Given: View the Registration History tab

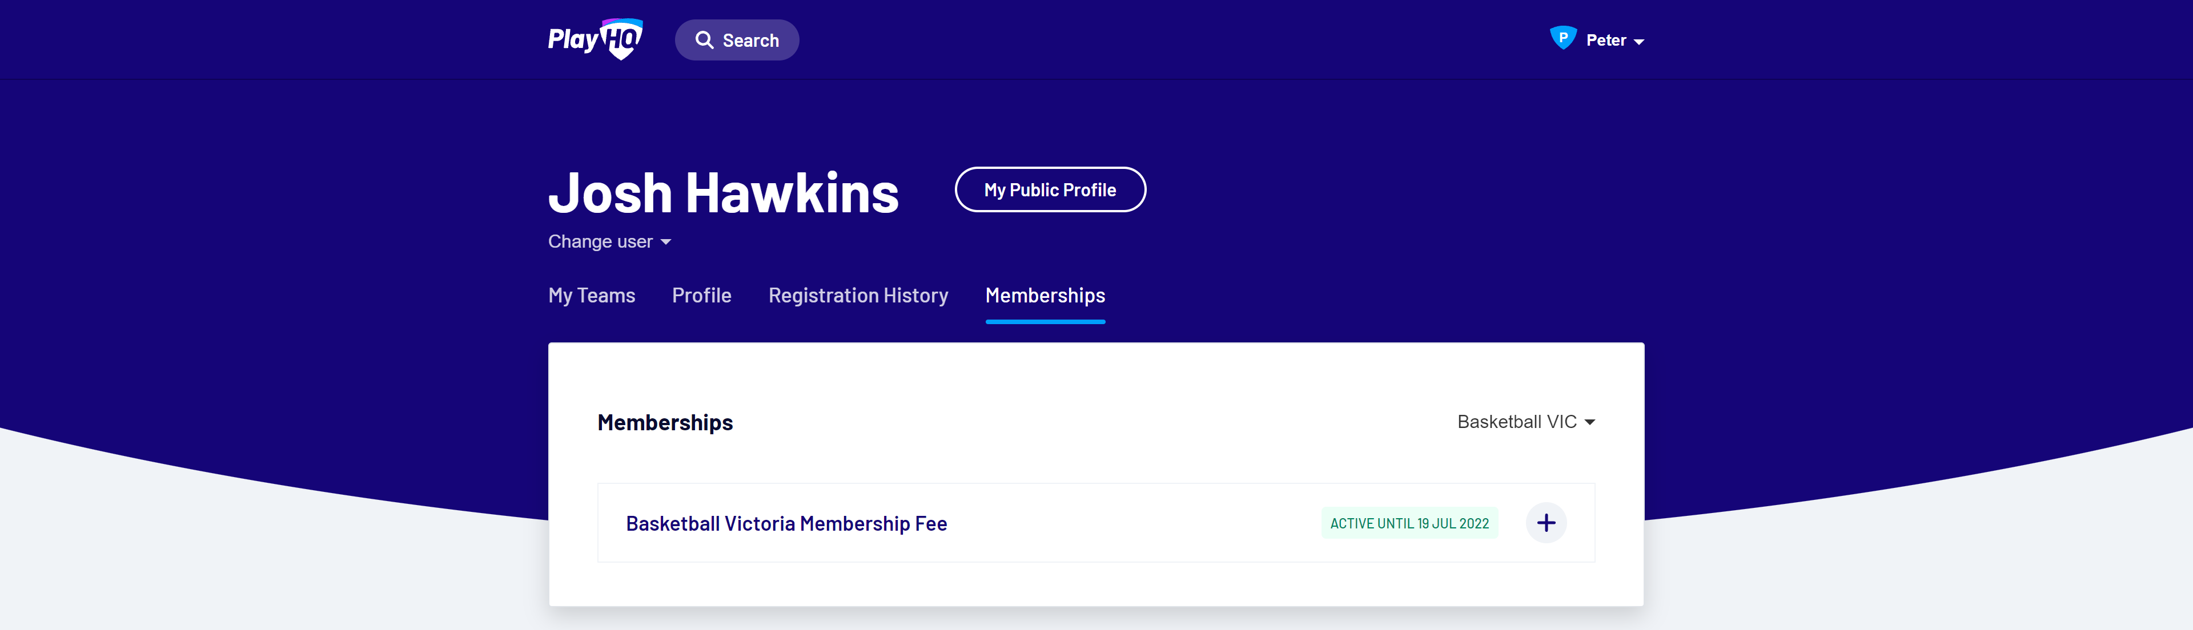Looking at the screenshot, I should pyautogui.click(x=858, y=295).
